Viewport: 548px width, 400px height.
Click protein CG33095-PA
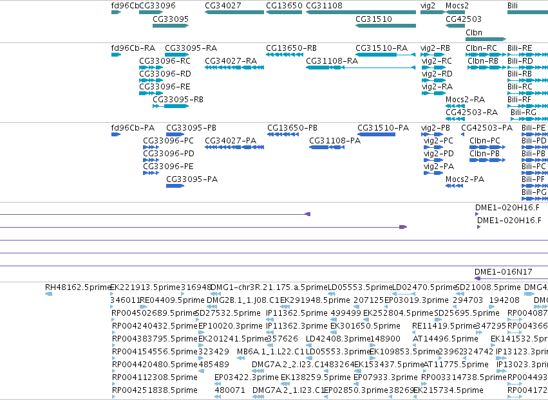tap(175, 186)
